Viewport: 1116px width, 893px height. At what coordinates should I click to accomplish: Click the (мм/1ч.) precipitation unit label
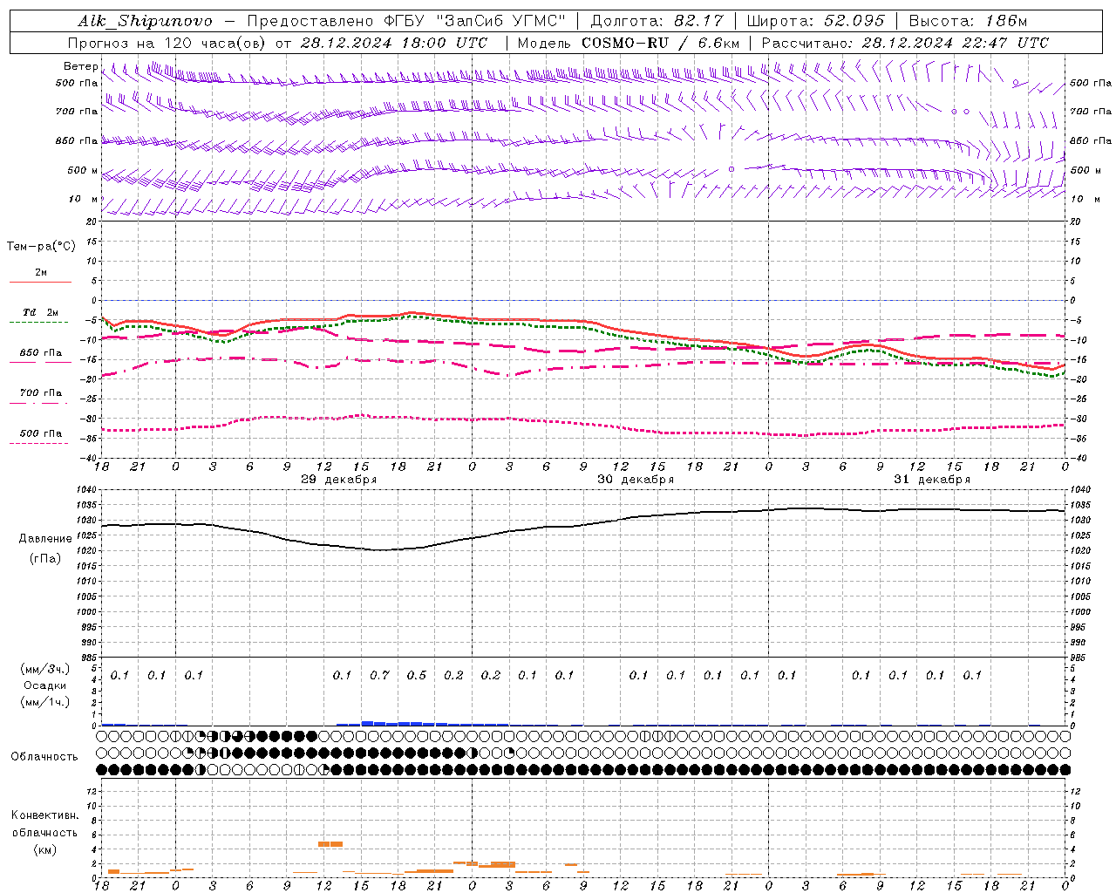click(45, 702)
